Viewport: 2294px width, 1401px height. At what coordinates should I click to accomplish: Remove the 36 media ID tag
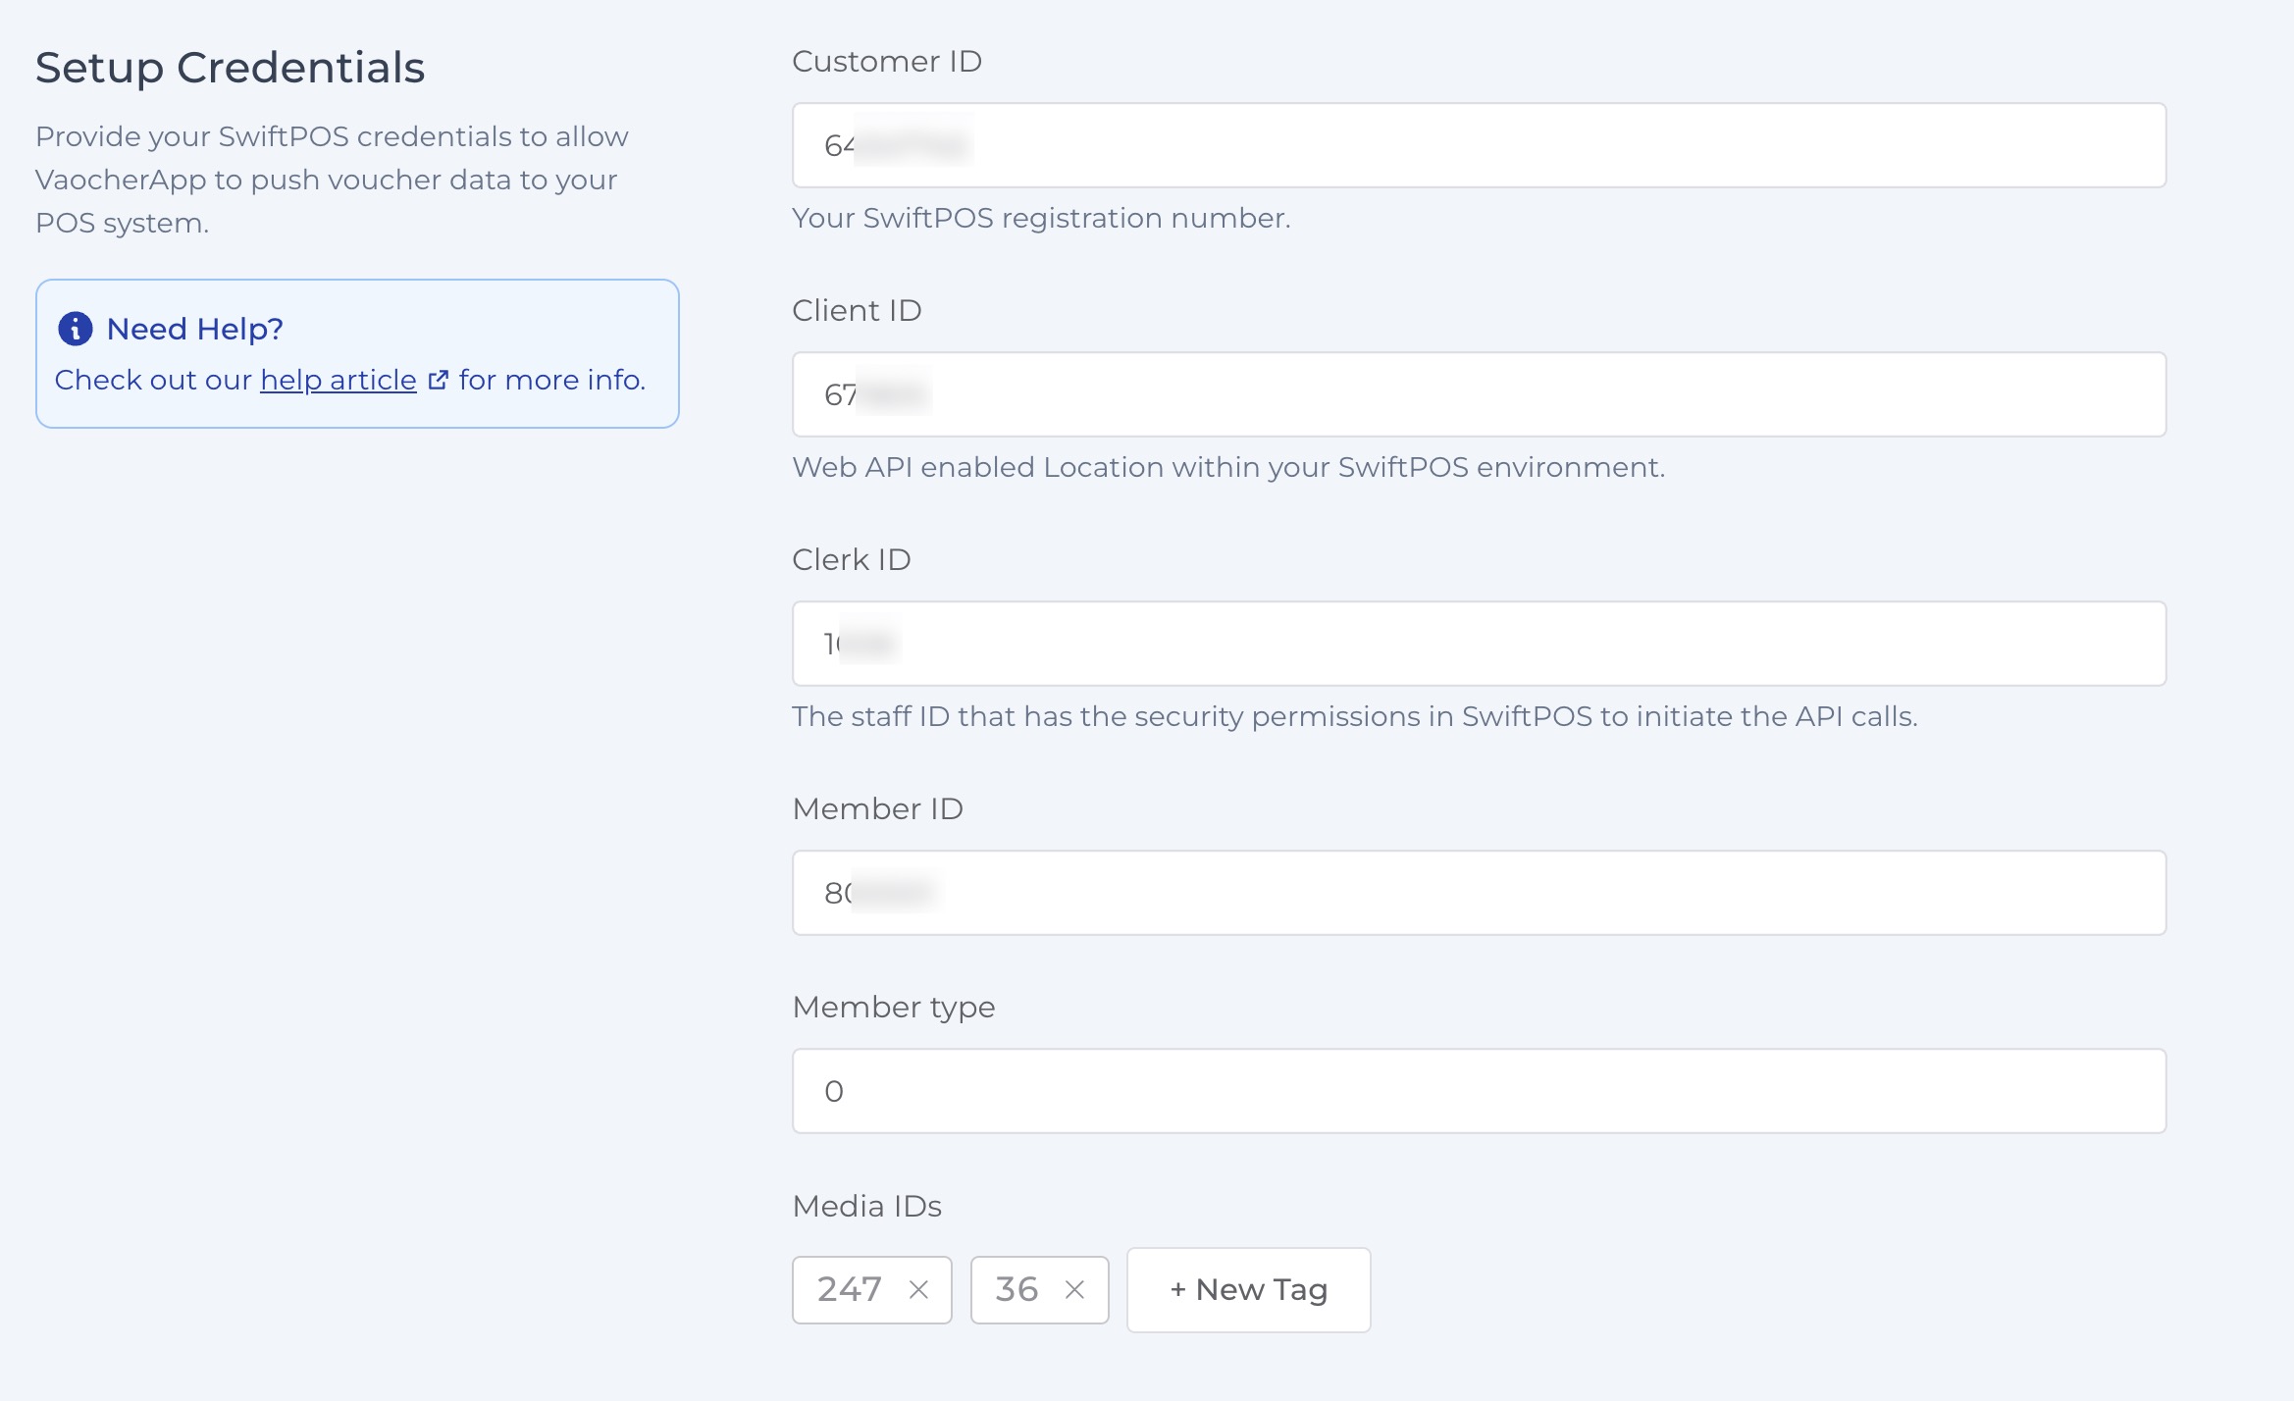1074,1289
